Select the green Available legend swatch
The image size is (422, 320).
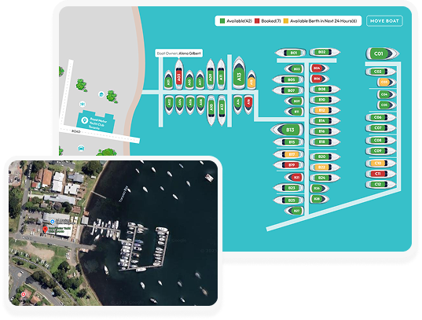[x=222, y=20]
